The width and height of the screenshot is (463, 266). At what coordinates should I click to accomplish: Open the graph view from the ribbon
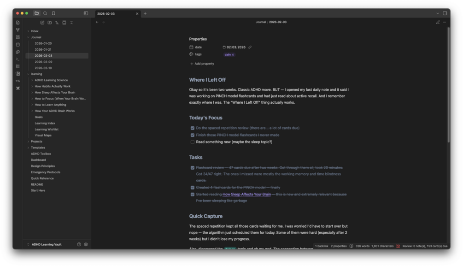18,30
